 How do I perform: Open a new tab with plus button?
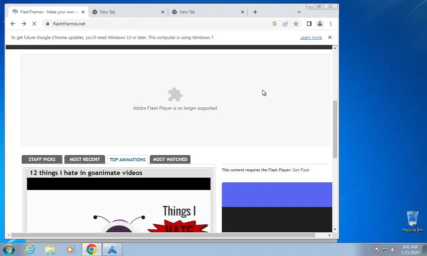click(x=255, y=12)
